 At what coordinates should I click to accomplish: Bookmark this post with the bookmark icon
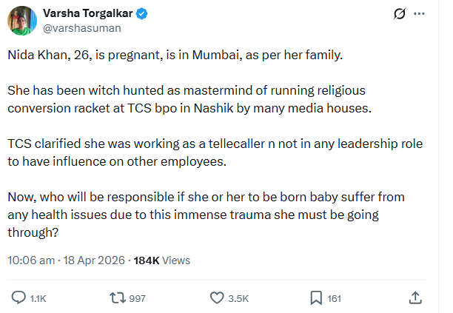coord(316,297)
